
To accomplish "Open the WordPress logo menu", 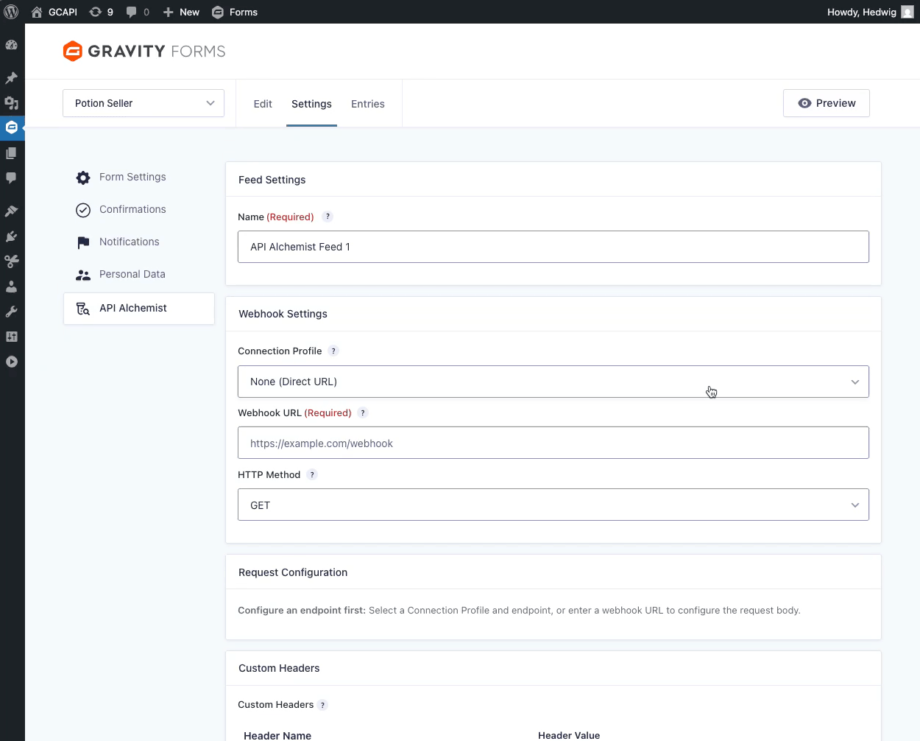I will [11, 12].
